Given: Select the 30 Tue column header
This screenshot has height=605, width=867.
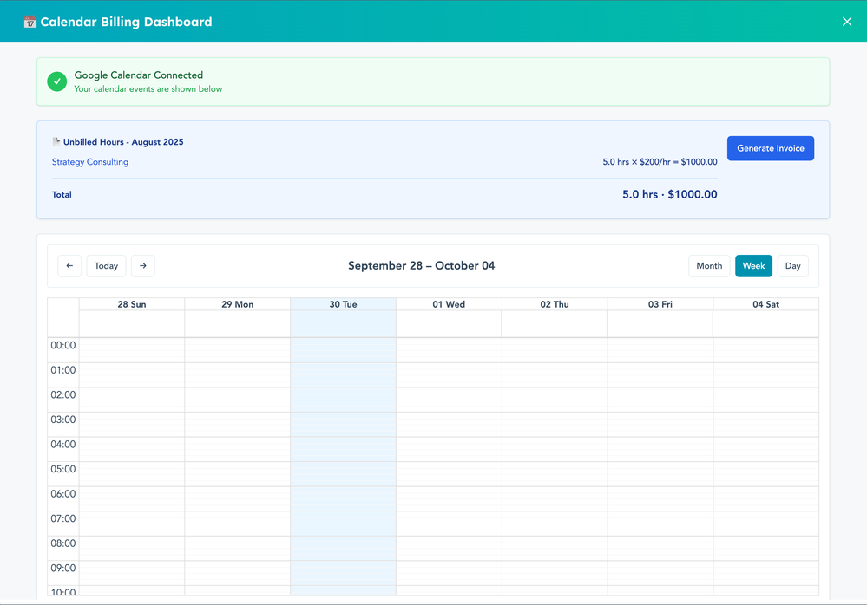Looking at the screenshot, I should 343,304.
